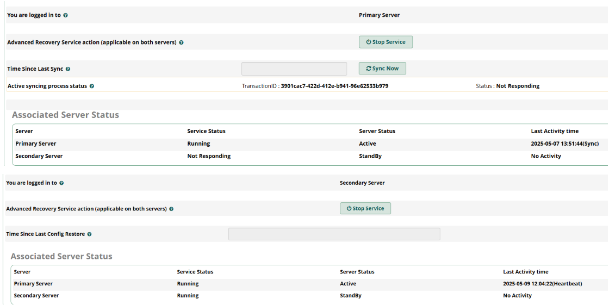Select the TransactionID value 3901cac7-422d-412e-b941-96e62533b979
609x305 pixels.
tap(334, 86)
